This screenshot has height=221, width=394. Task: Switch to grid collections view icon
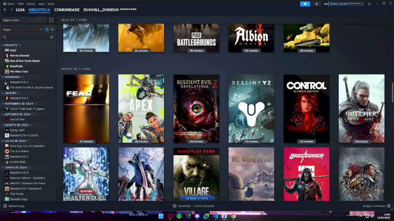click(x=52, y=20)
